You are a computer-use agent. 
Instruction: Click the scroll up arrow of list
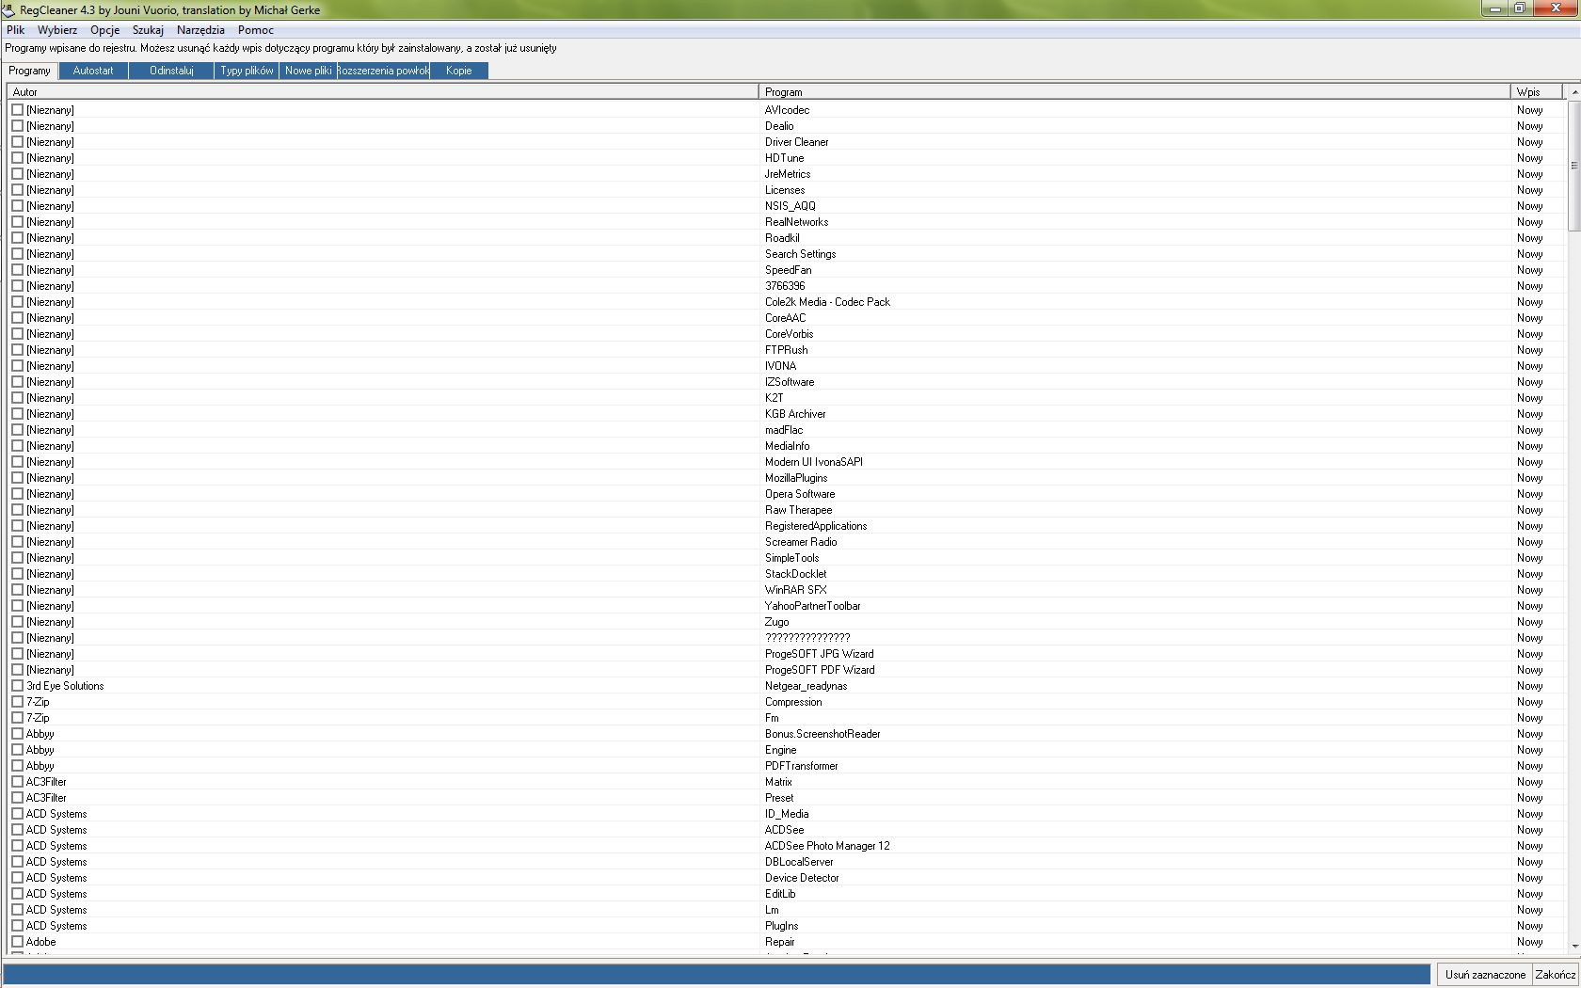(1573, 92)
